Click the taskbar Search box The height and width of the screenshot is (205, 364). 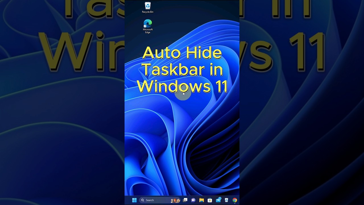[160, 200]
